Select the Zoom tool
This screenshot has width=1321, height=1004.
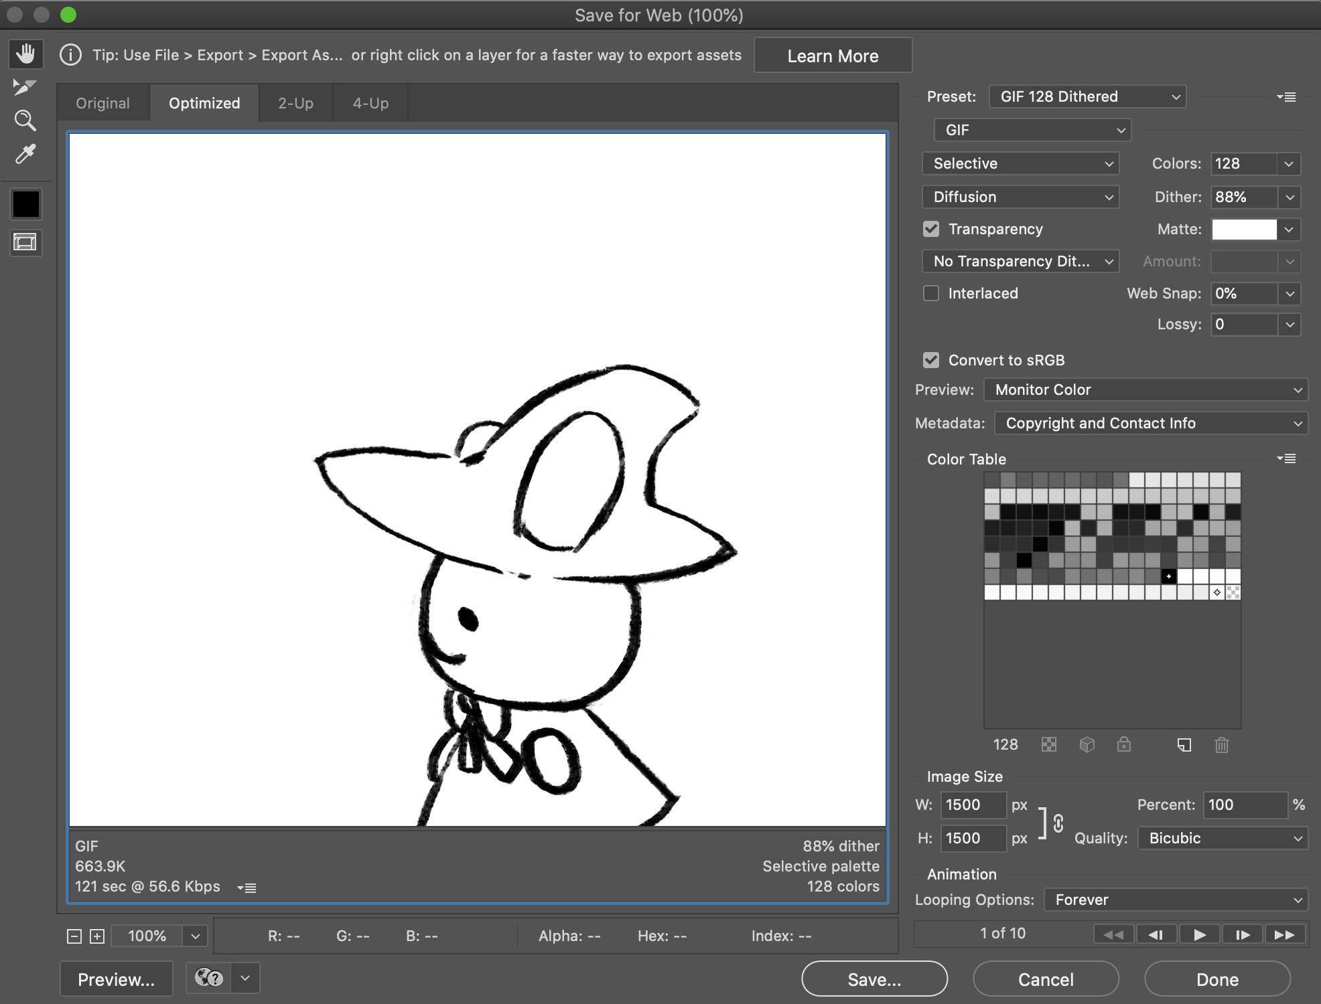click(x=25, y=120)
